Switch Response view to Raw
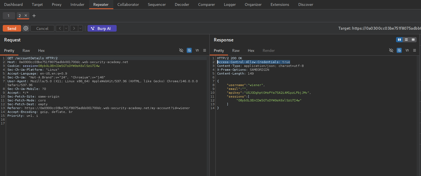This screenshot has width=421, height=176. (236, 50)
